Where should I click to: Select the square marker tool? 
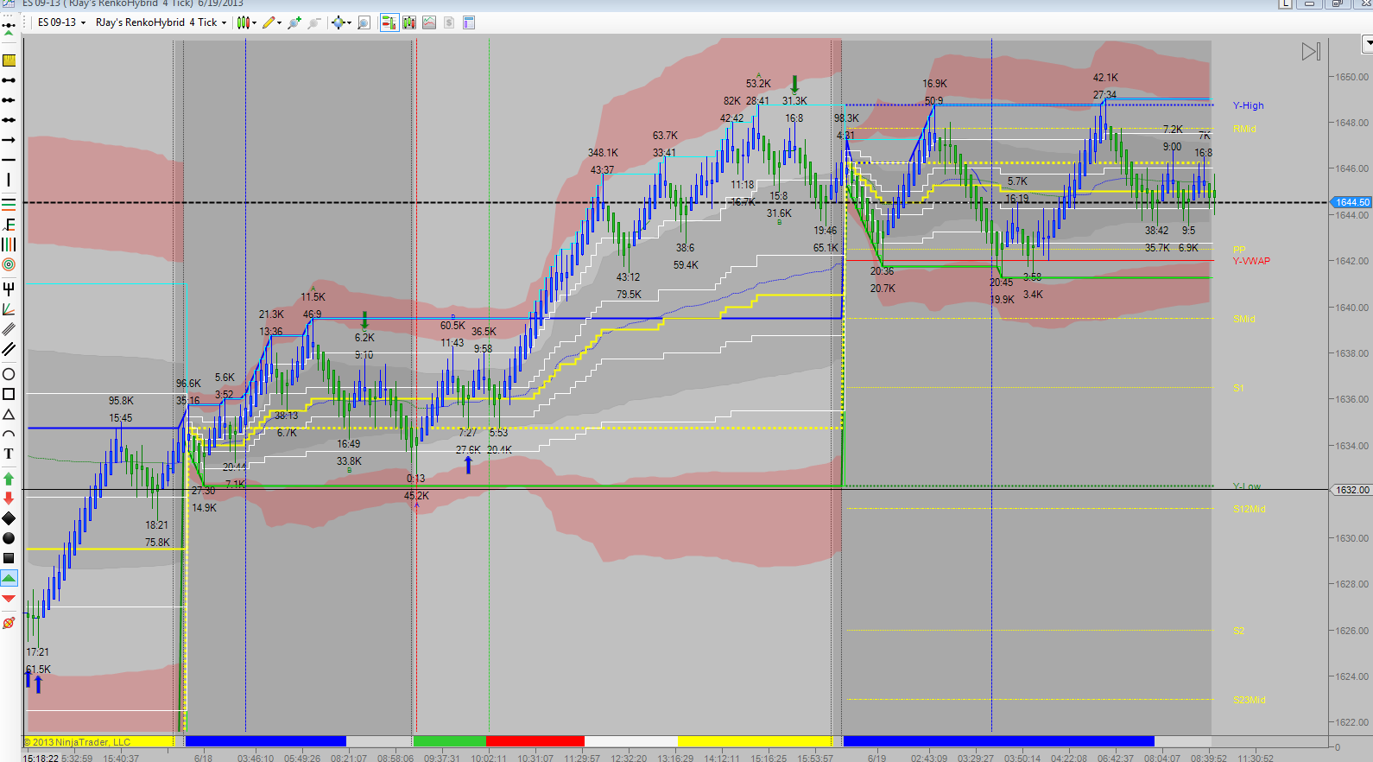click(9, 558)
